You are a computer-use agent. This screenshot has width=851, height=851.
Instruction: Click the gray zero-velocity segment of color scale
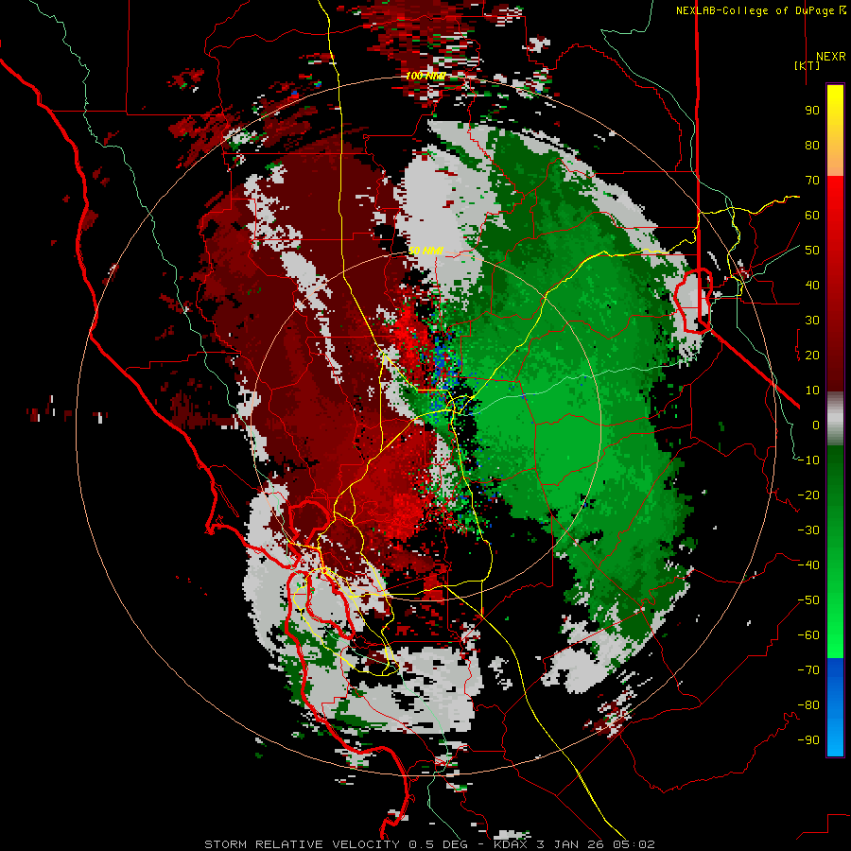pos(835,420)
